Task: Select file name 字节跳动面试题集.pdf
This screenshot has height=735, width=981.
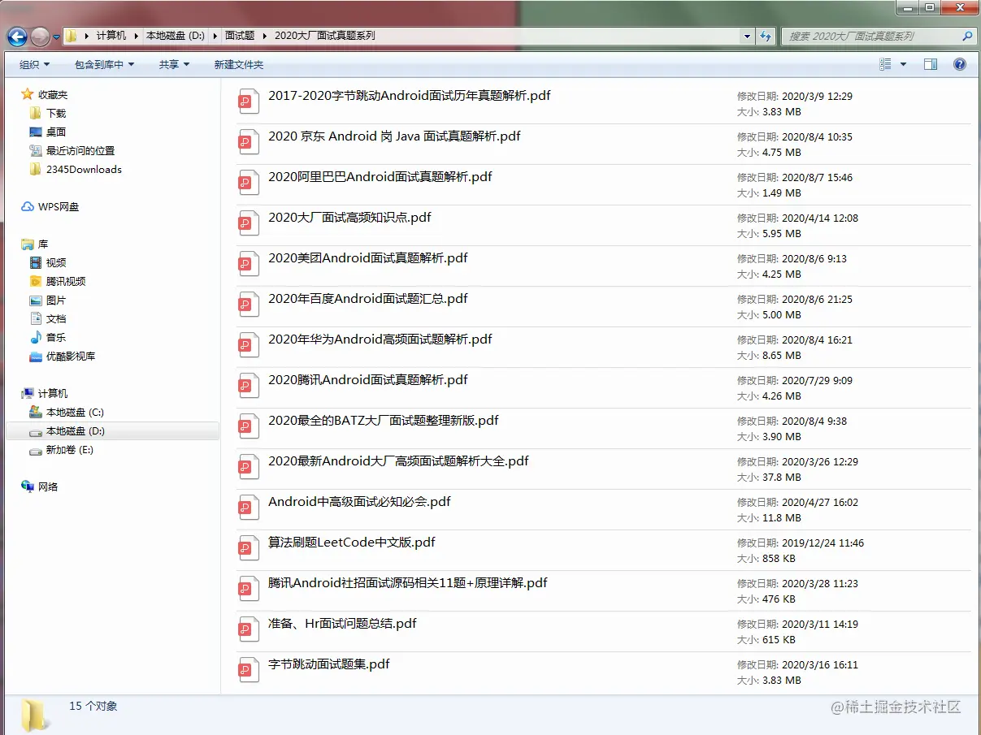Action: tap(329, 664)
